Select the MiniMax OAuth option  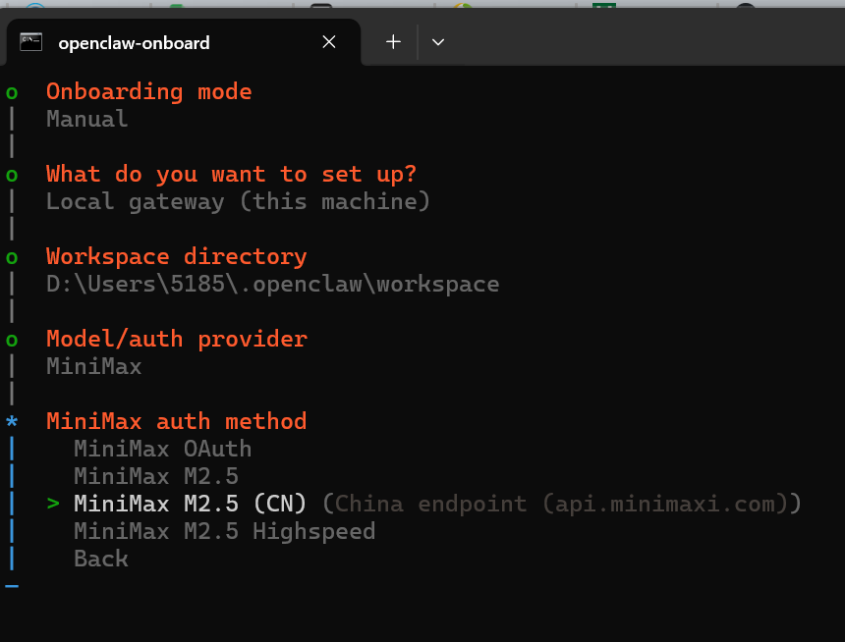point(163,449)
